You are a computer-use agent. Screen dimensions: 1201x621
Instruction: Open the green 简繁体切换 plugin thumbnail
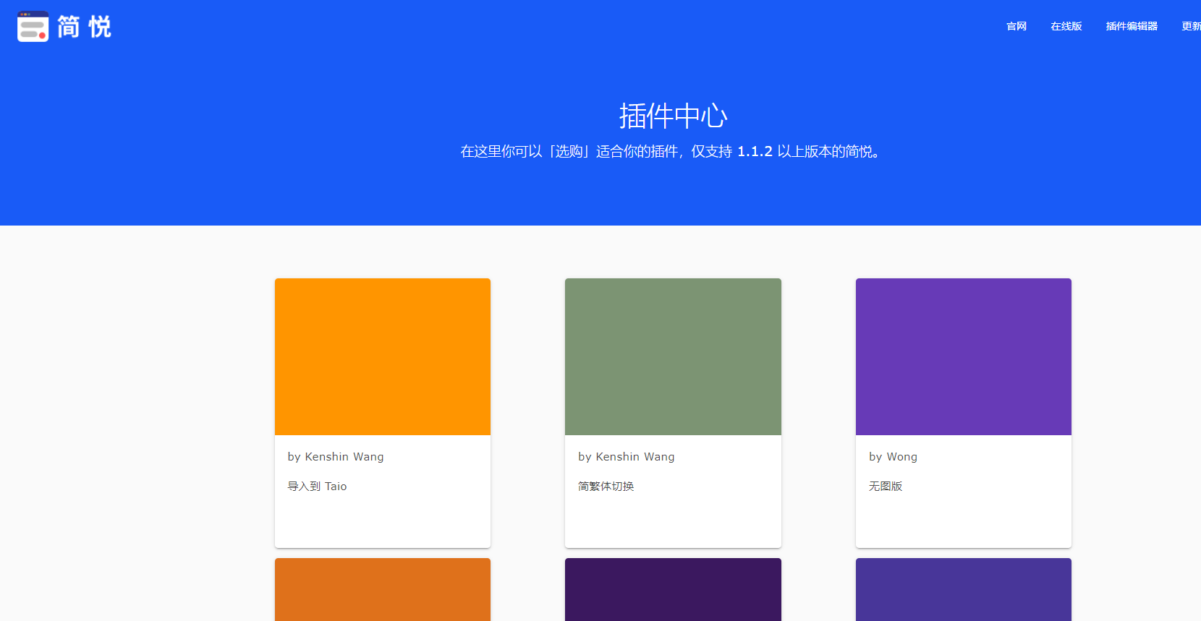pyautogui.click(x=673, y=356)
